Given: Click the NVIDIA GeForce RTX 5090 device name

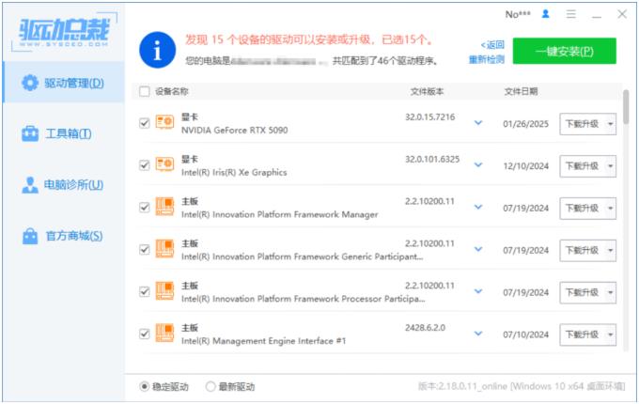Looking at the screenshot, I should tap(234, 131).
